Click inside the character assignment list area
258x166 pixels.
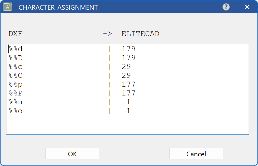pos(128,122)
